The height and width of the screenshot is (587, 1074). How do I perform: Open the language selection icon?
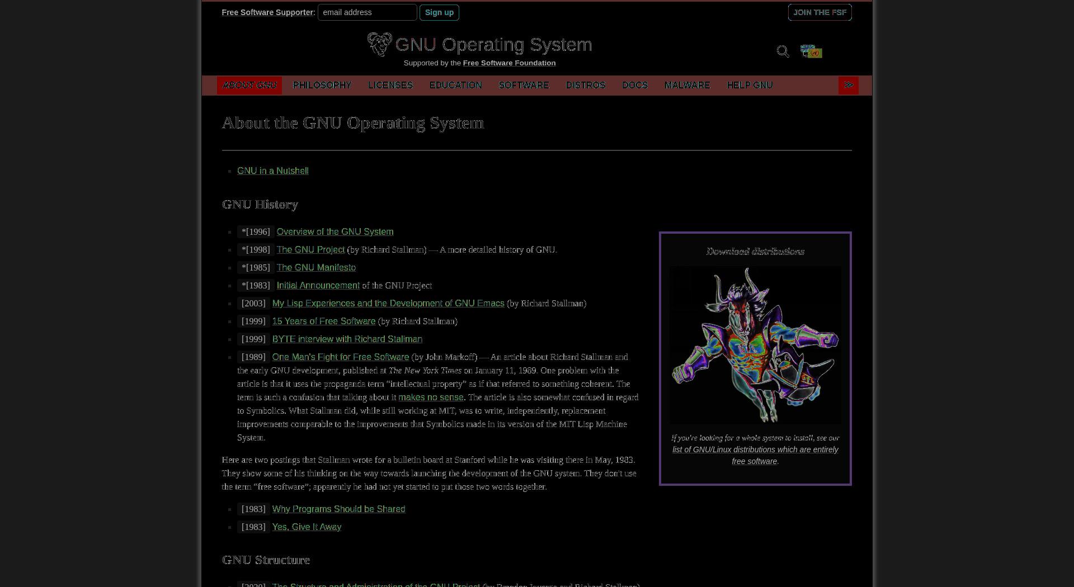[811, 51]
